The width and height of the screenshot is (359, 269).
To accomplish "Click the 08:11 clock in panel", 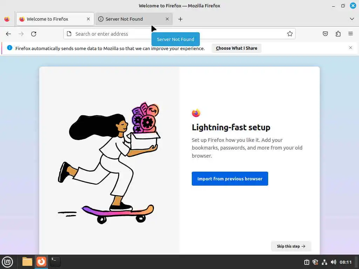I will click(345, 262).
